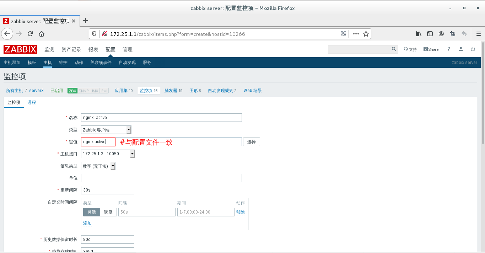Image resolution: width=485 pixels, height=253 pixels.
Task: Click the screenshot crop toolbar icon
Action: (x=453, y=34)
